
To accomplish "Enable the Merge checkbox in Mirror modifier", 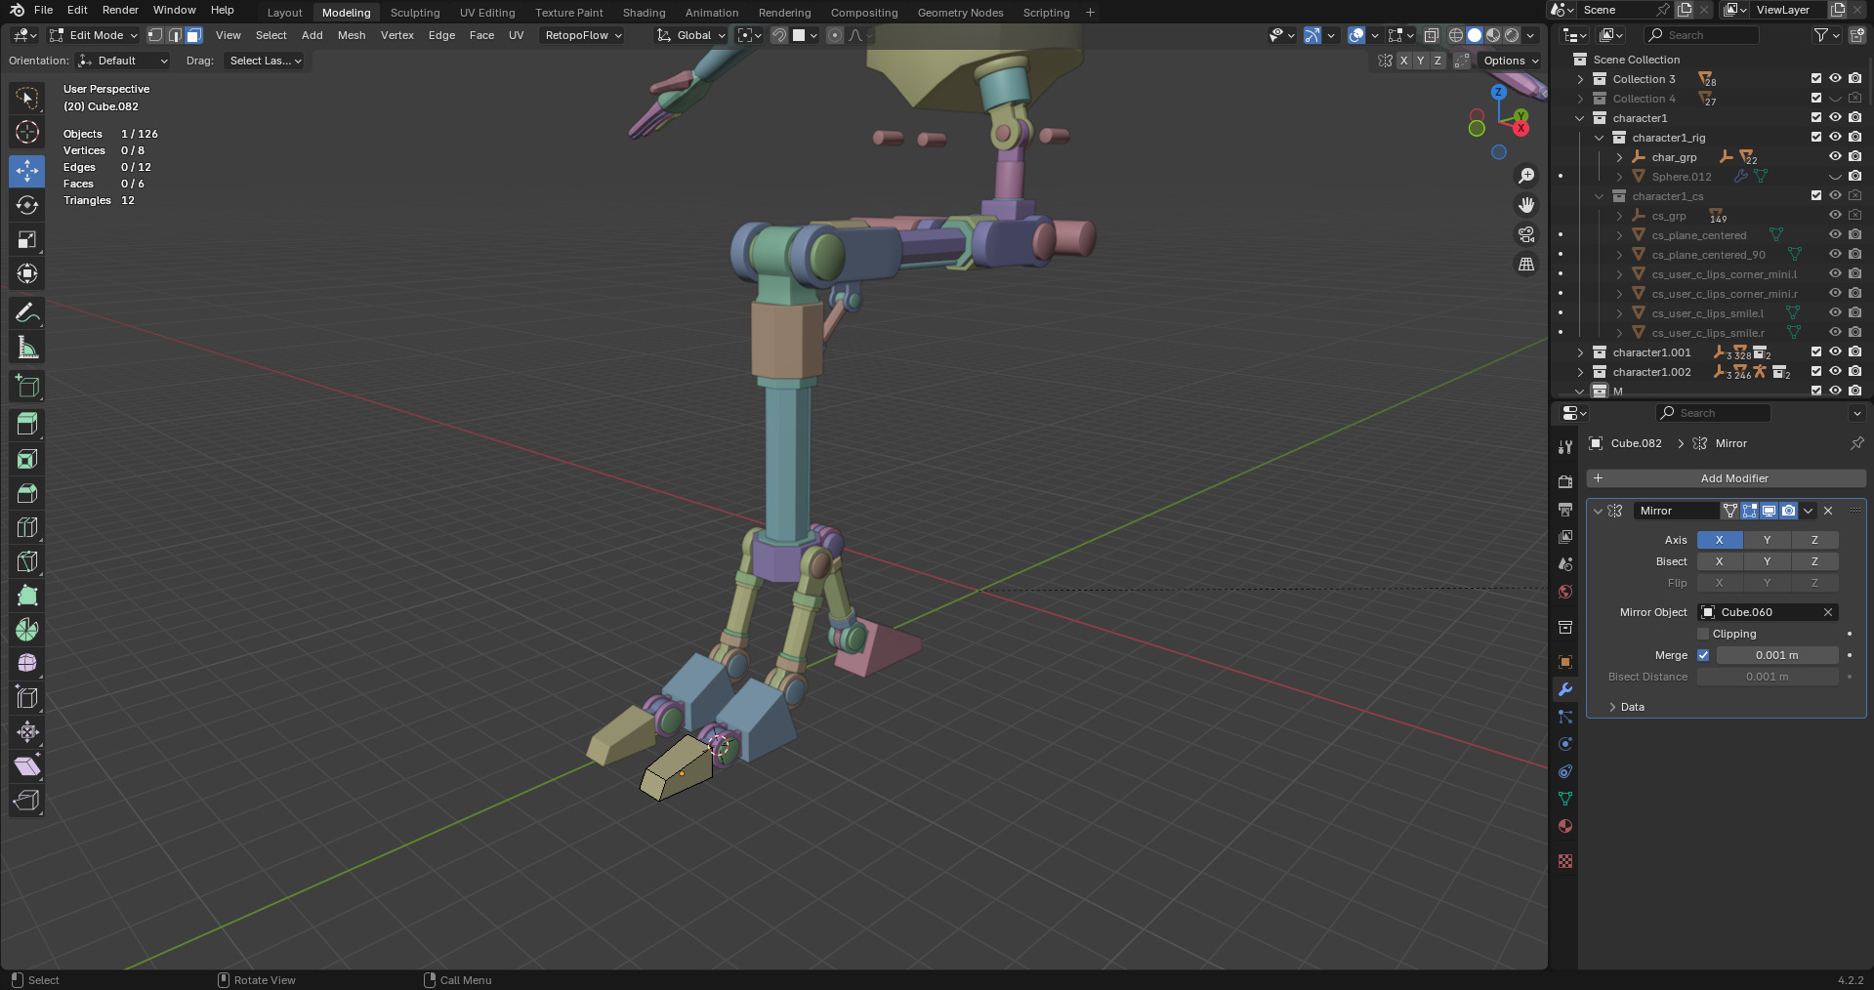I will (x=1703, y=655).
